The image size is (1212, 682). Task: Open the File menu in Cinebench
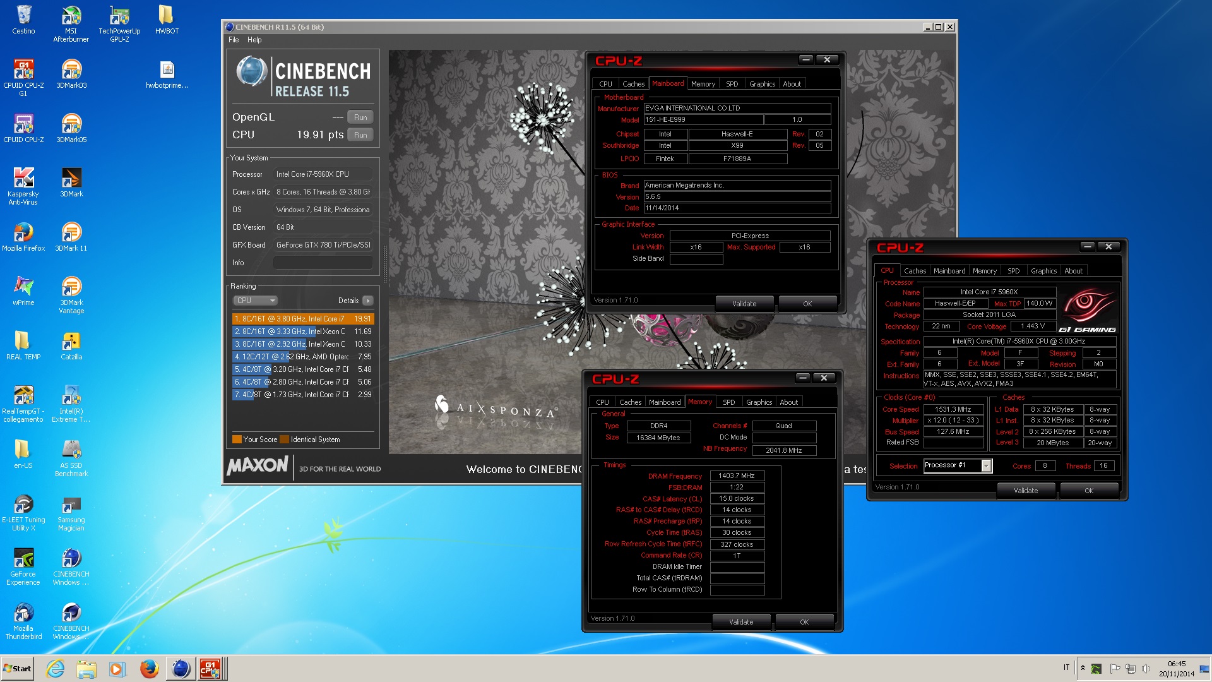[234, 40]
